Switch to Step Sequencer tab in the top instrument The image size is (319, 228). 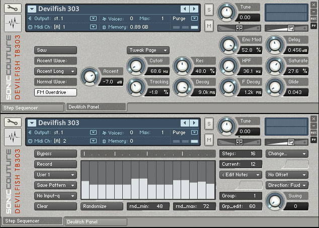tap(33, 108)
